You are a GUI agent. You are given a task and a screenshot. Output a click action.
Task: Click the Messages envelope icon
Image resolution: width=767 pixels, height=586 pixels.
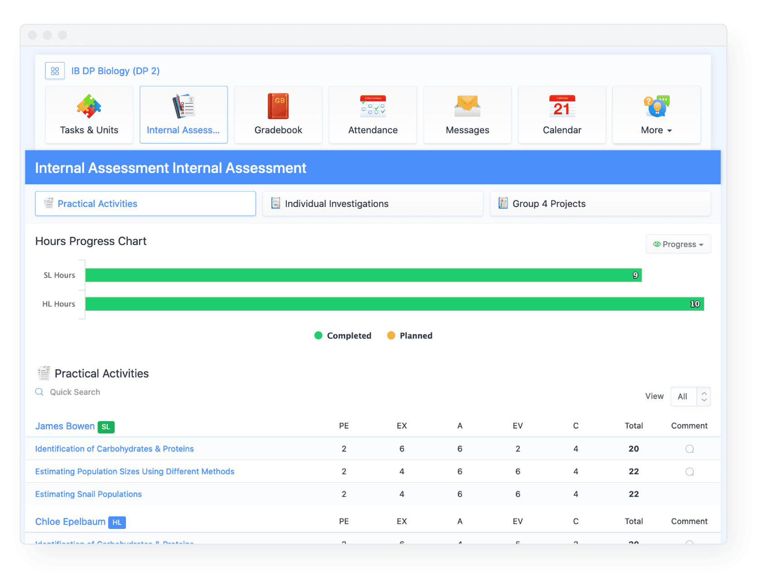pyautogui.click(x=468, y=106)
